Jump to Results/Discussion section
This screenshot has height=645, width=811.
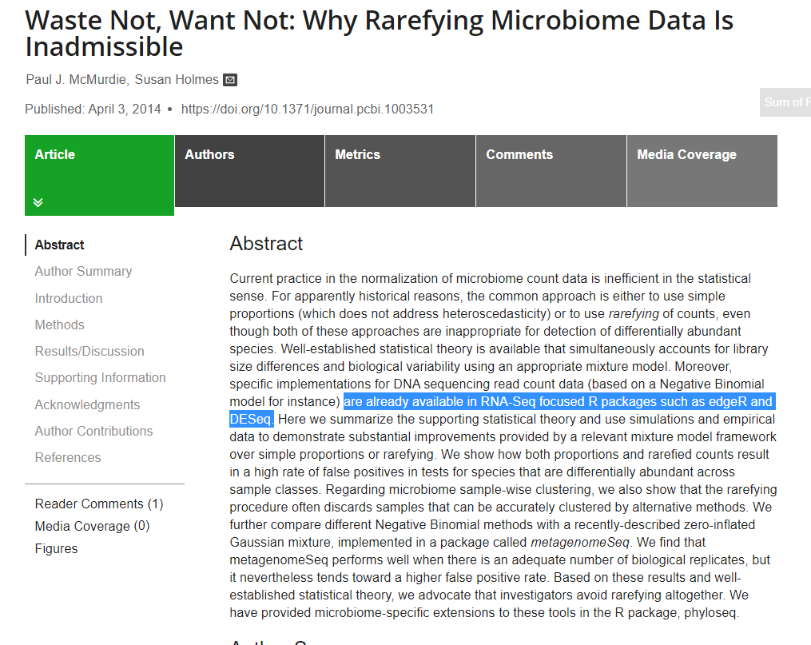pos(89,351)
